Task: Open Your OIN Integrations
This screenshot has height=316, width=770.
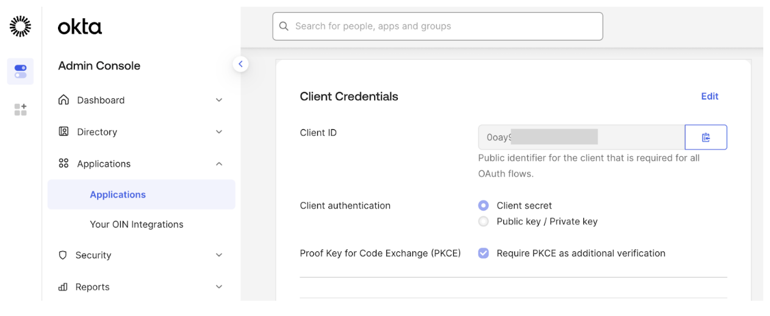Action: 136,224
